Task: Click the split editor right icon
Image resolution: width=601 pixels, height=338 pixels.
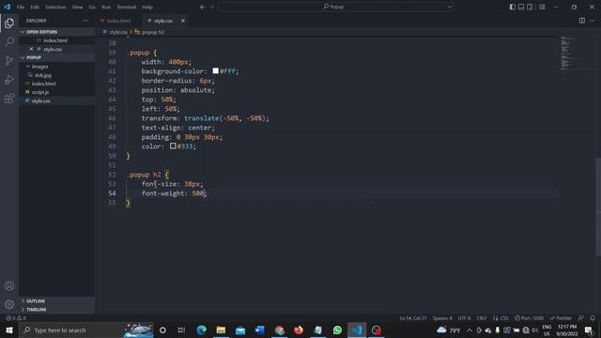Action: pyautogui.click(x=582, y=21)
